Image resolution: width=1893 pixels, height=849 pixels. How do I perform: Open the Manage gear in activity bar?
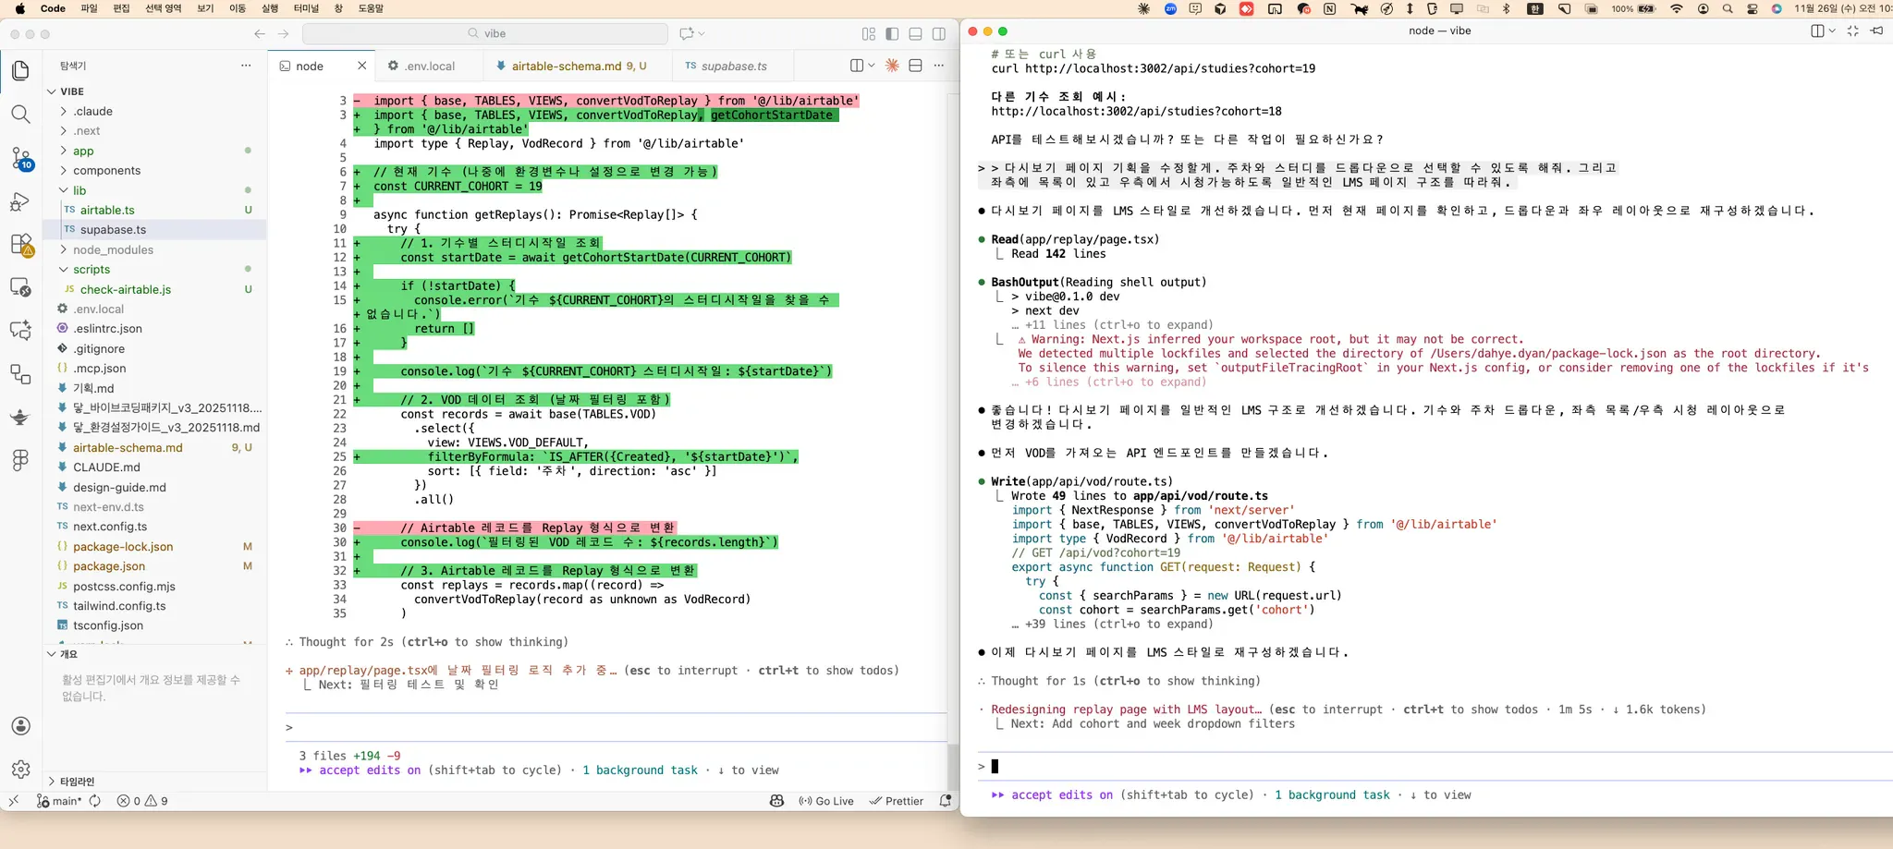click(21, 770)
